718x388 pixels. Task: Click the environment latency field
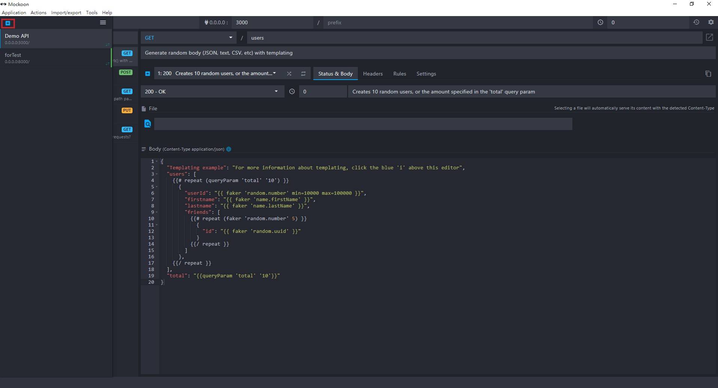tap(648, 22)
